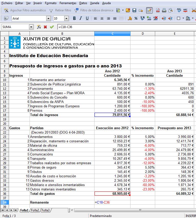The width and height of the screenshot is (196, 218).
Task: Expand the font size dropdown
Action: tap(66, 19)
